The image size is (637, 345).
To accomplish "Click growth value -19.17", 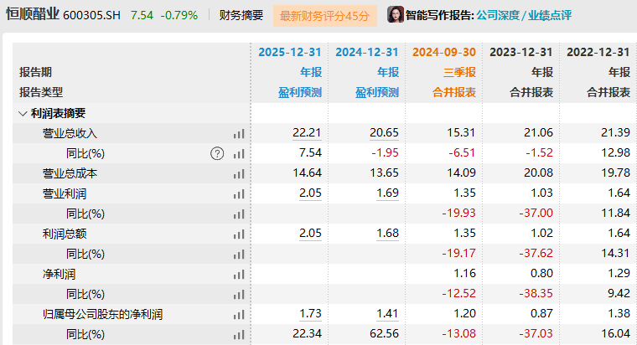I will point(458,253).
